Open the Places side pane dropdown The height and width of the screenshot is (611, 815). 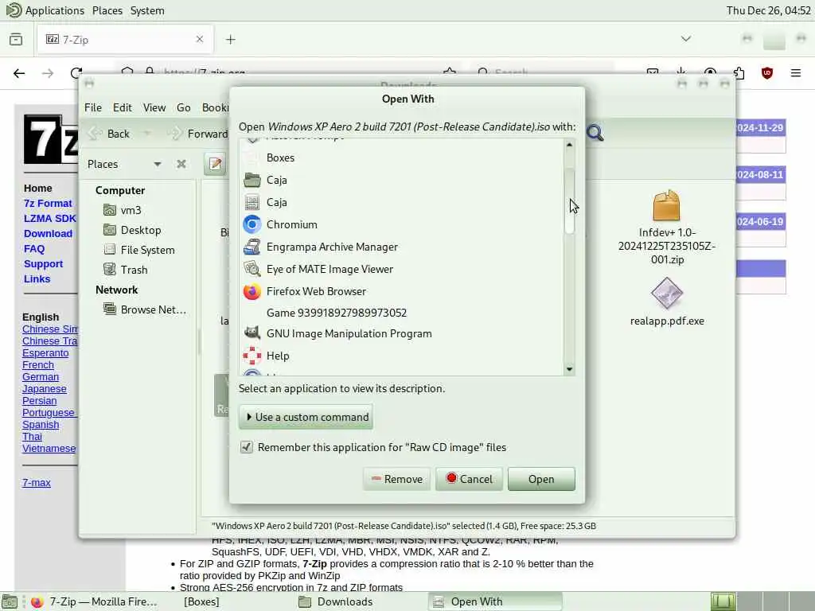[x=157, y=164]
